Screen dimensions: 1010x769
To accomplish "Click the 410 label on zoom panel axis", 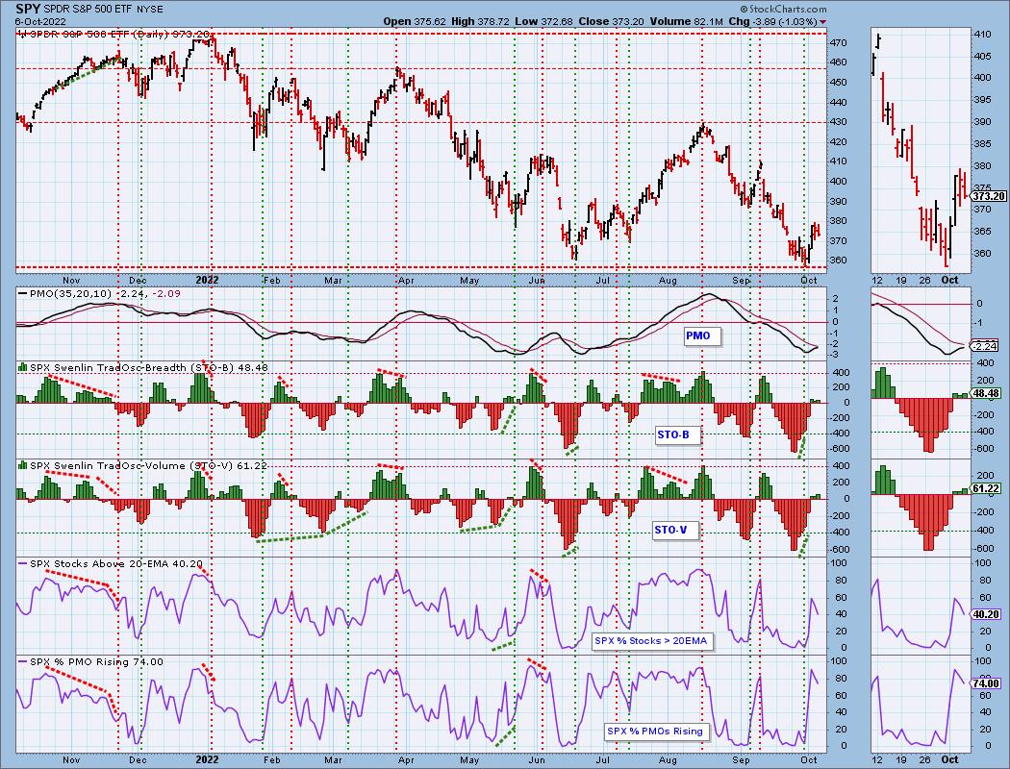I will (x=982, y=35).
